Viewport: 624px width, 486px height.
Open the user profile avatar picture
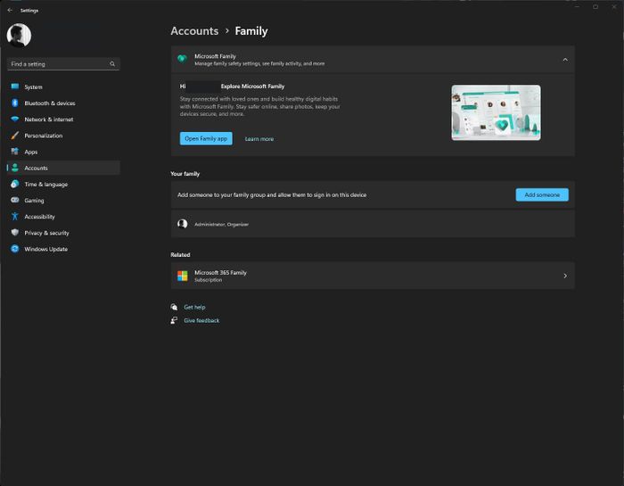(x=19, y=35)
